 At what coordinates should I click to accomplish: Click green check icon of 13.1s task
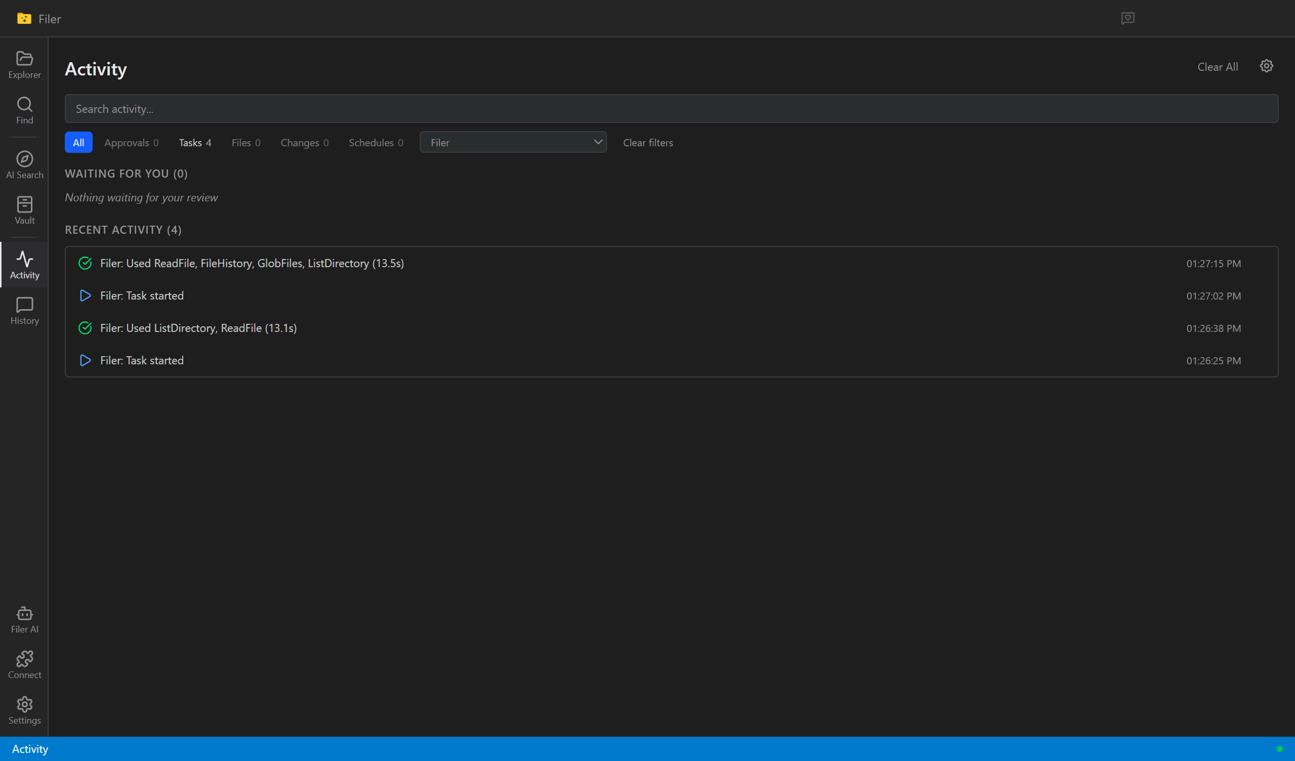pos(86,328)
